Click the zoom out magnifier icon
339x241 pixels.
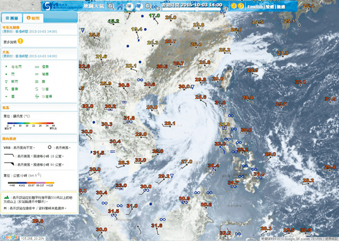(x=148, y=6)
